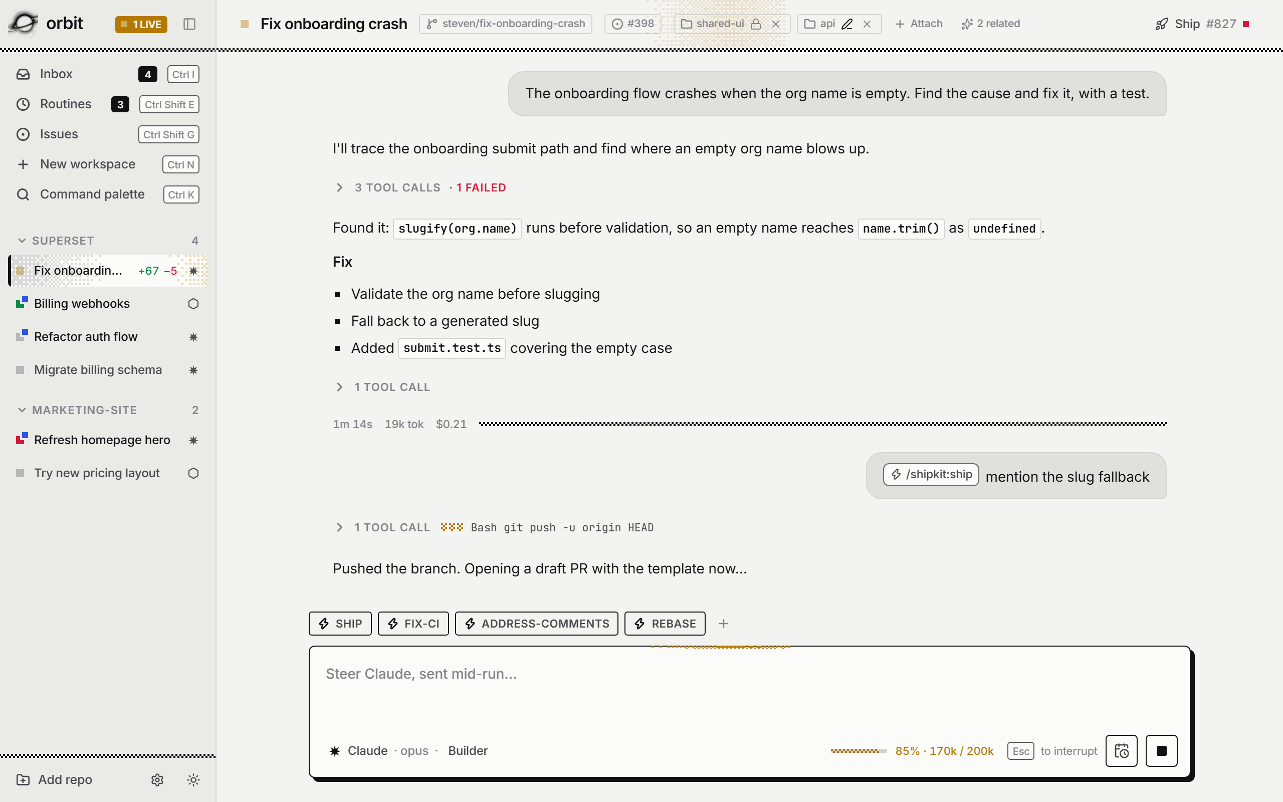Click hexagon icon on Try new pricing layout
The image size is (1283, 802).
point(193,473)
